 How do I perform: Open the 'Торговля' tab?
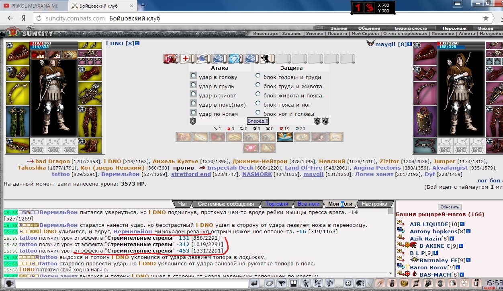pos(276,204)
